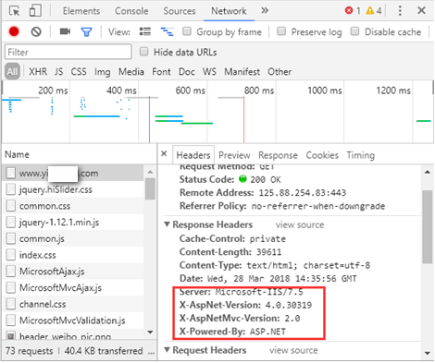Switch to large request rows view
This screenshot has height=363, width=435.
pyautogui.click(x=145, y=31)
